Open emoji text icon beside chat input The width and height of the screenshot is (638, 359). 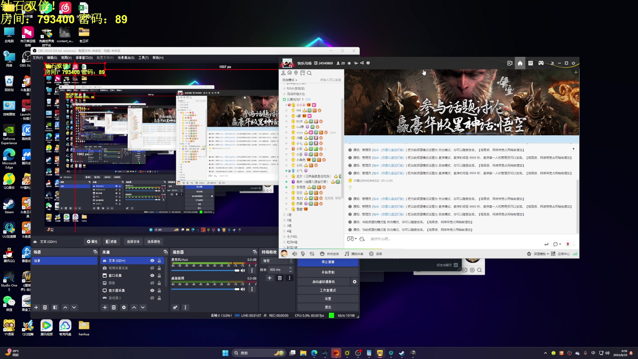point(362,239)
